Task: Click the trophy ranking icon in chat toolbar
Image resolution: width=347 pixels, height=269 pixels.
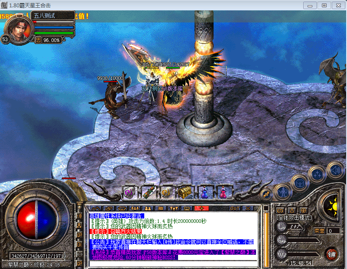Action: tap(174, 209)
